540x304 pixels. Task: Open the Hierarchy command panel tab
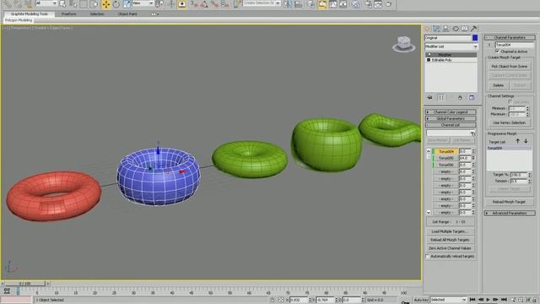click(x=445, y=29)
